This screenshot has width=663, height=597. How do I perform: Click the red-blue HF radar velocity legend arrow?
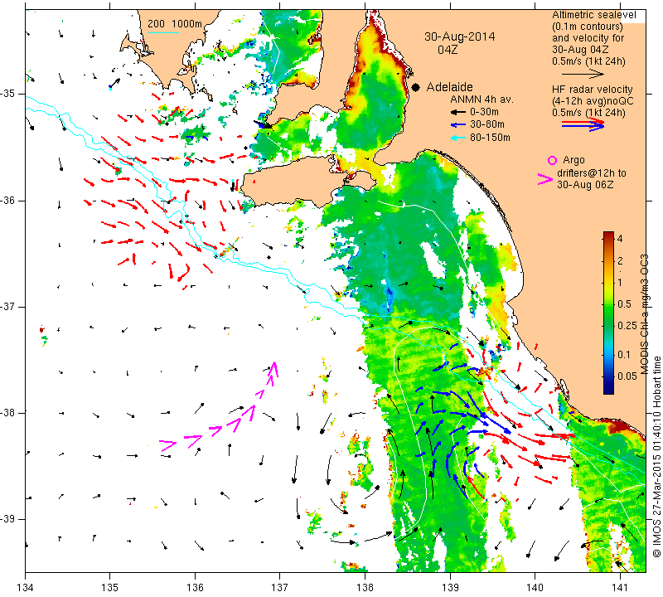click(x=583, y=124)
